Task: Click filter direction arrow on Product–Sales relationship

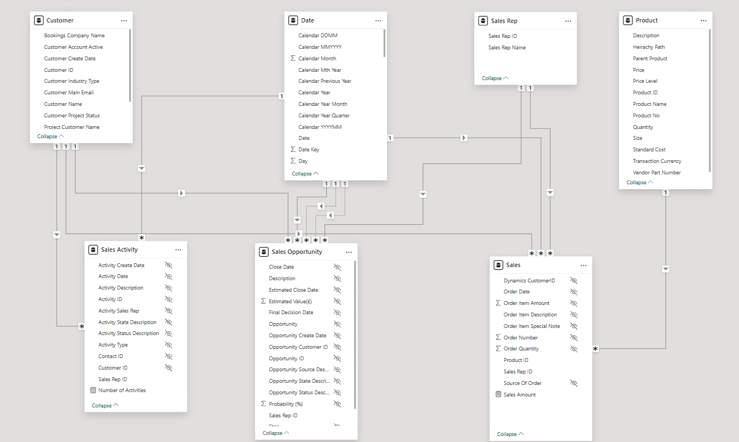Action: [666, 269]
